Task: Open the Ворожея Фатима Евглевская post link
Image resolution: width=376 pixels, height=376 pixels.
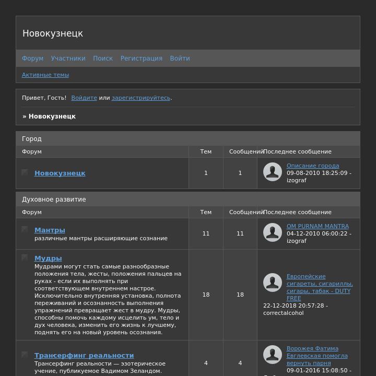Action: pos(317,356)
